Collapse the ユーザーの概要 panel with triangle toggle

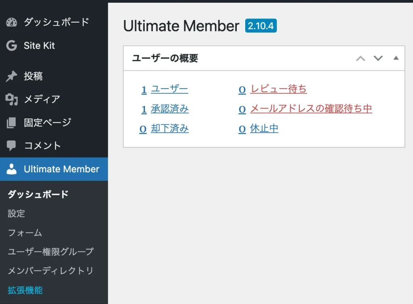[396, 58]
